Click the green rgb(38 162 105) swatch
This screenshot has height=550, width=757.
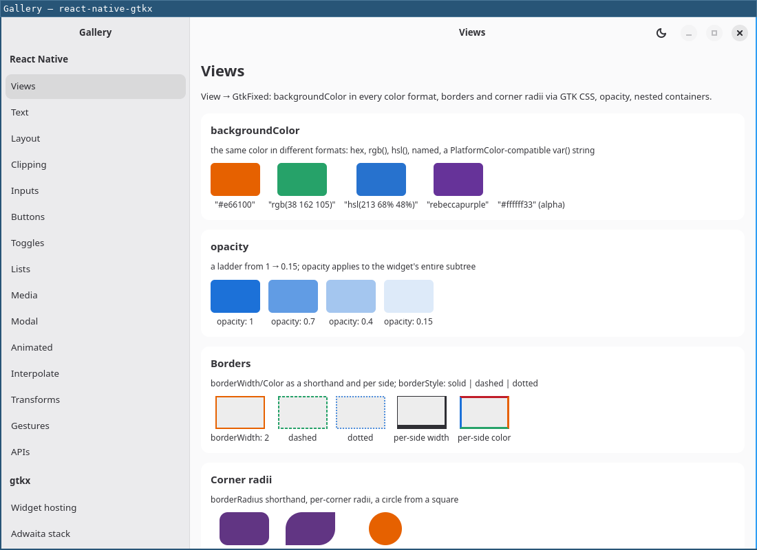pos(301,179)
